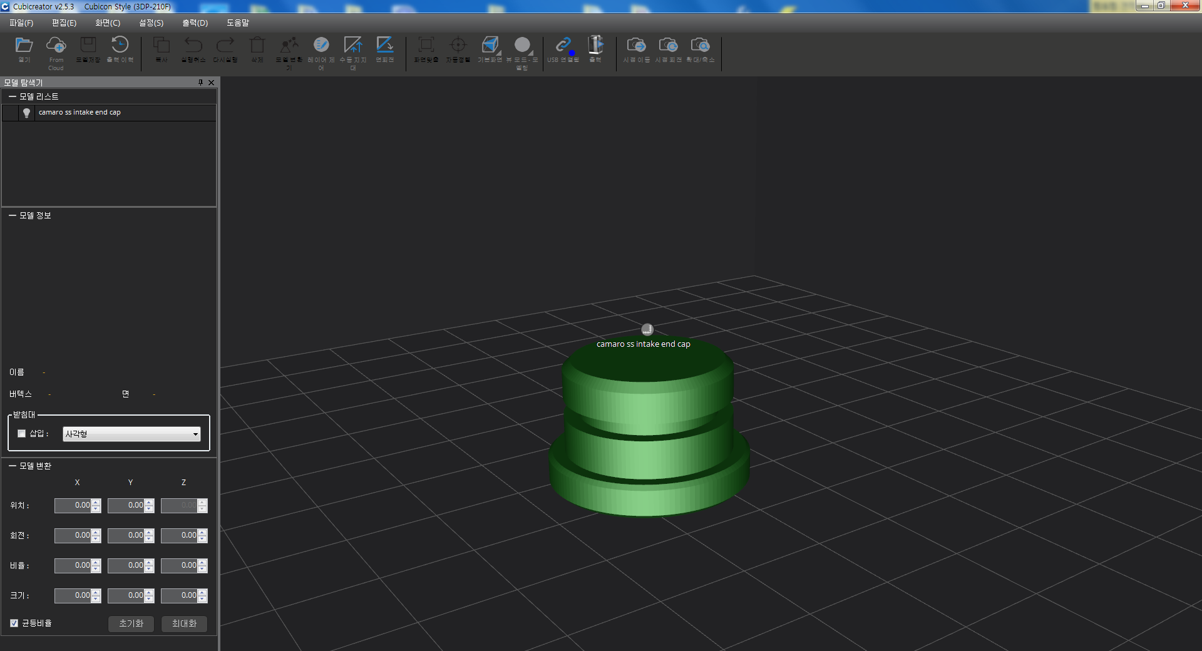1202x651 pixels.
Task: Increase 위치 X value with stepper
Action: point(96,502)
